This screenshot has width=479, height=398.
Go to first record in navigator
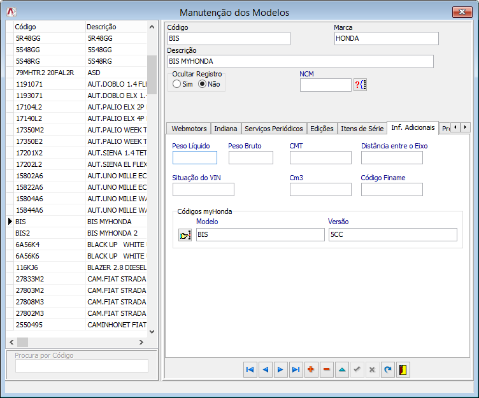(250, 370)
